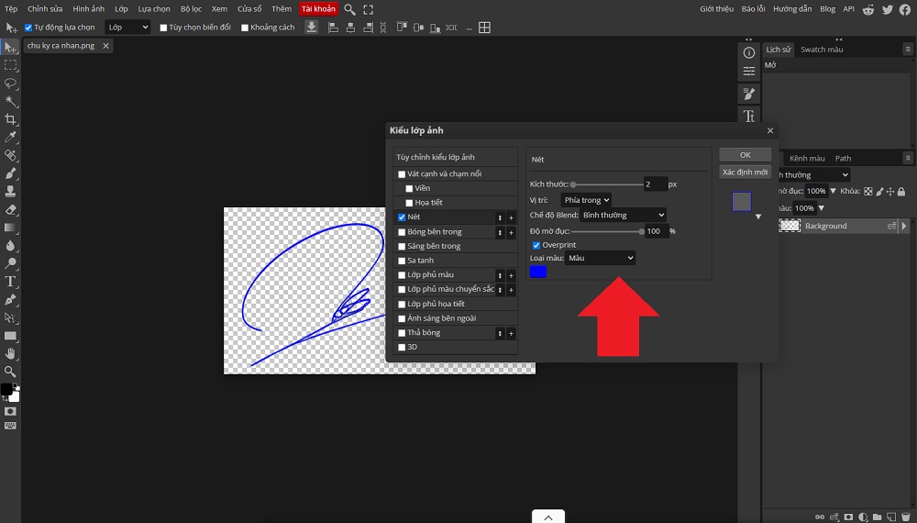The width and height of the screenshot is (917, 523).
Task: Expand the bottom panel chevron
Action: tap(548, 517)
